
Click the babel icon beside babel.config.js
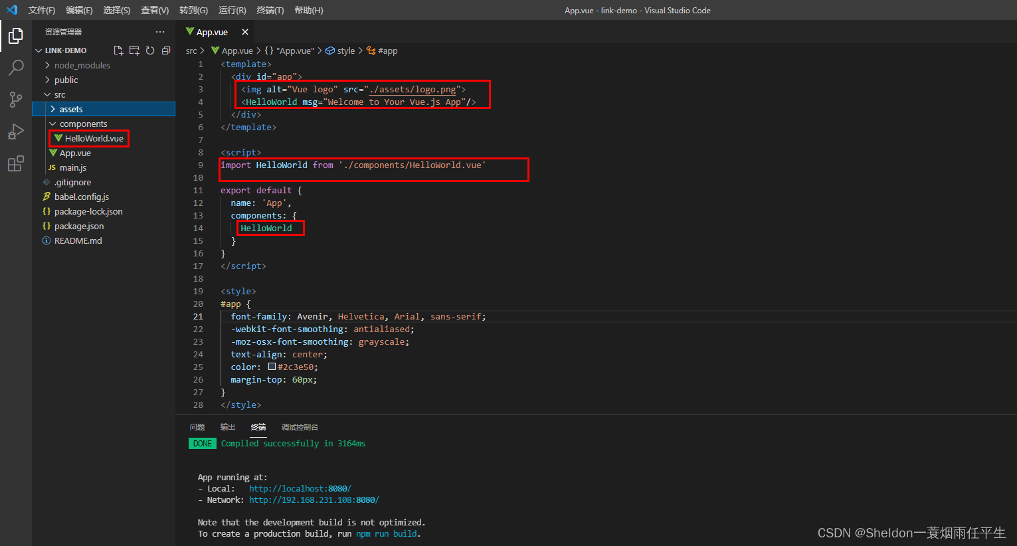46,197
